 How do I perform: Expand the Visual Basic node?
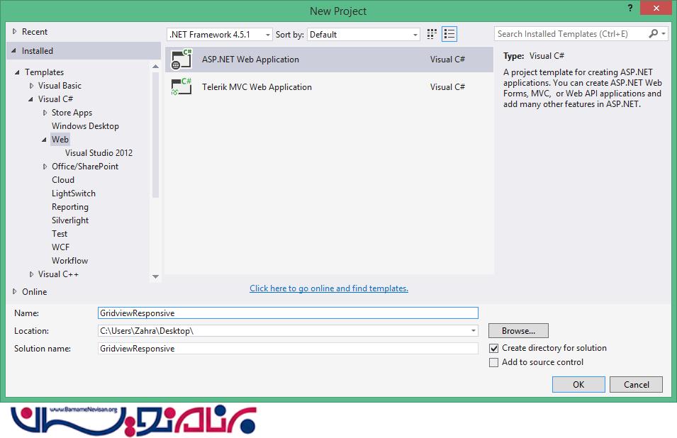[31, 86]
